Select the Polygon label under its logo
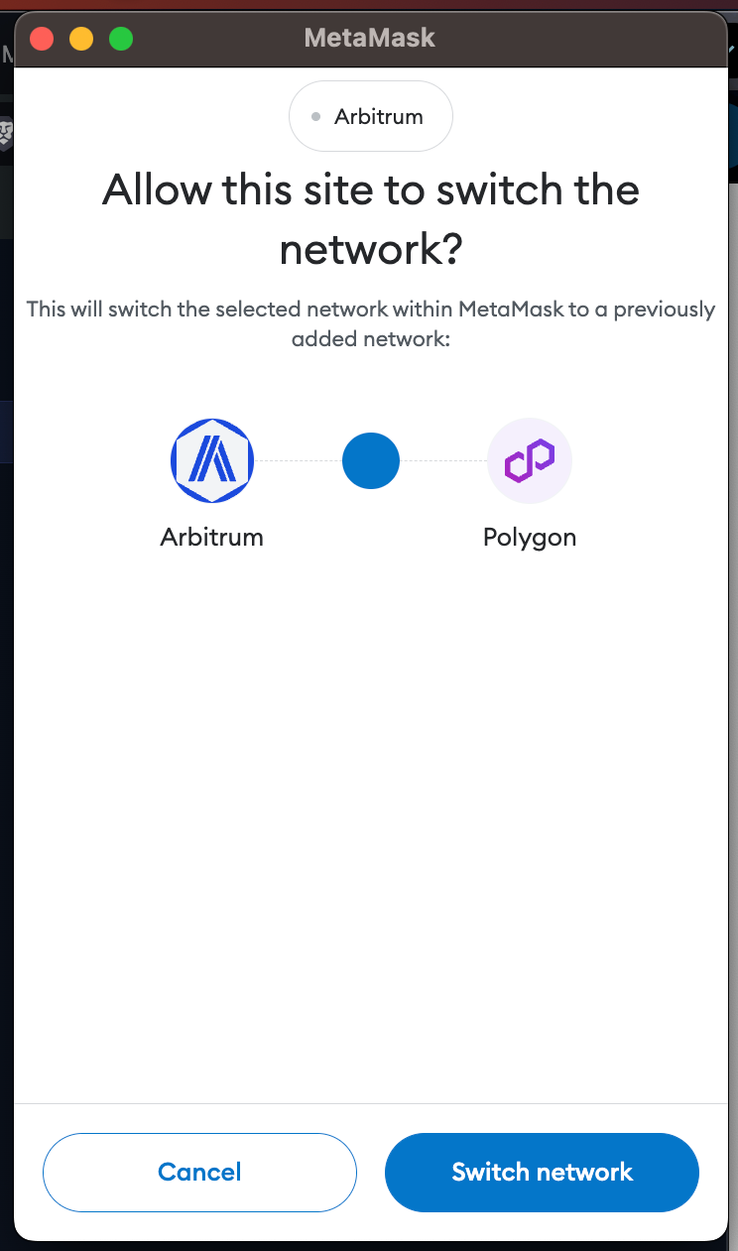This screenshot has width=738, height=1251. pyautogui.click(x=530, y=538)
